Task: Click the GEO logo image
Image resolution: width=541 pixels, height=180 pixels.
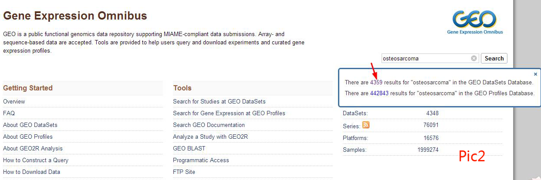Action: (x=475, y=22)
